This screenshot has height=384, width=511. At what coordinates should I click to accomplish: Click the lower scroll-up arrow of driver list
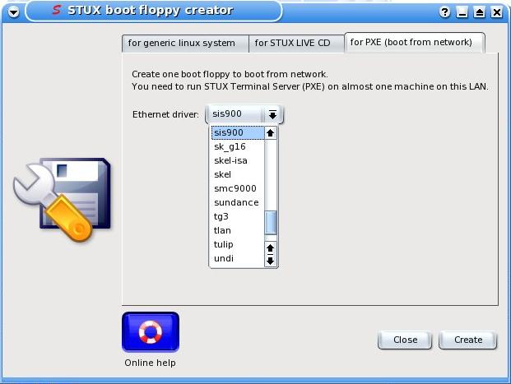pos(270,248)
